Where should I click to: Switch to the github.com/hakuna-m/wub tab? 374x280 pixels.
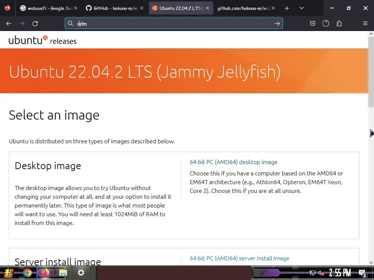[x=246, y=8]
